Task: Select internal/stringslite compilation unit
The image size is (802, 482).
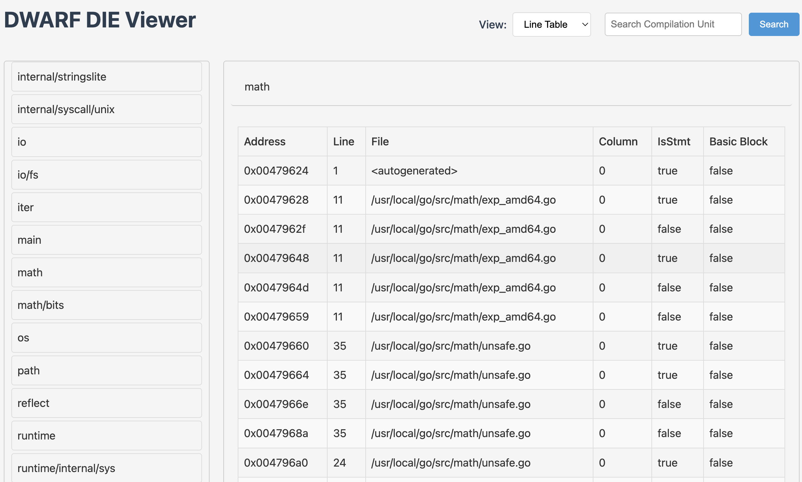Action: 107,77
